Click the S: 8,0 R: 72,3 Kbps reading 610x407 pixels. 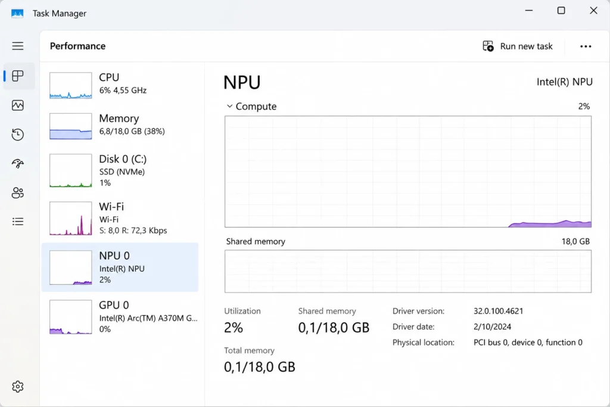pos(133,231)
